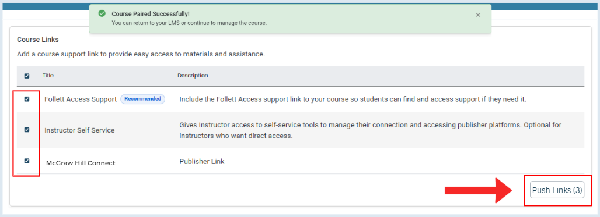
Task: Select the Instructor Self Service title
Action: (79, 130)
